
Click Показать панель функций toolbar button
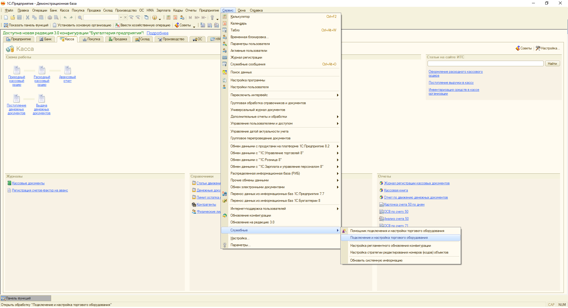click(x=26, y=25)
